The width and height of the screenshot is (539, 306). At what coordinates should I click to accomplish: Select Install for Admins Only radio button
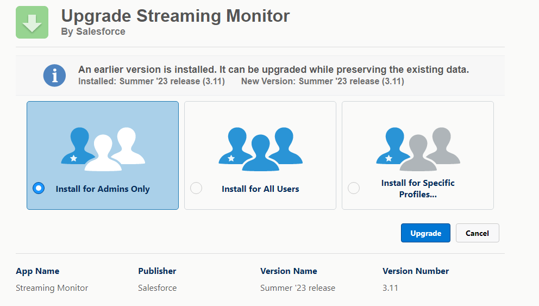[x=39, y=188]
